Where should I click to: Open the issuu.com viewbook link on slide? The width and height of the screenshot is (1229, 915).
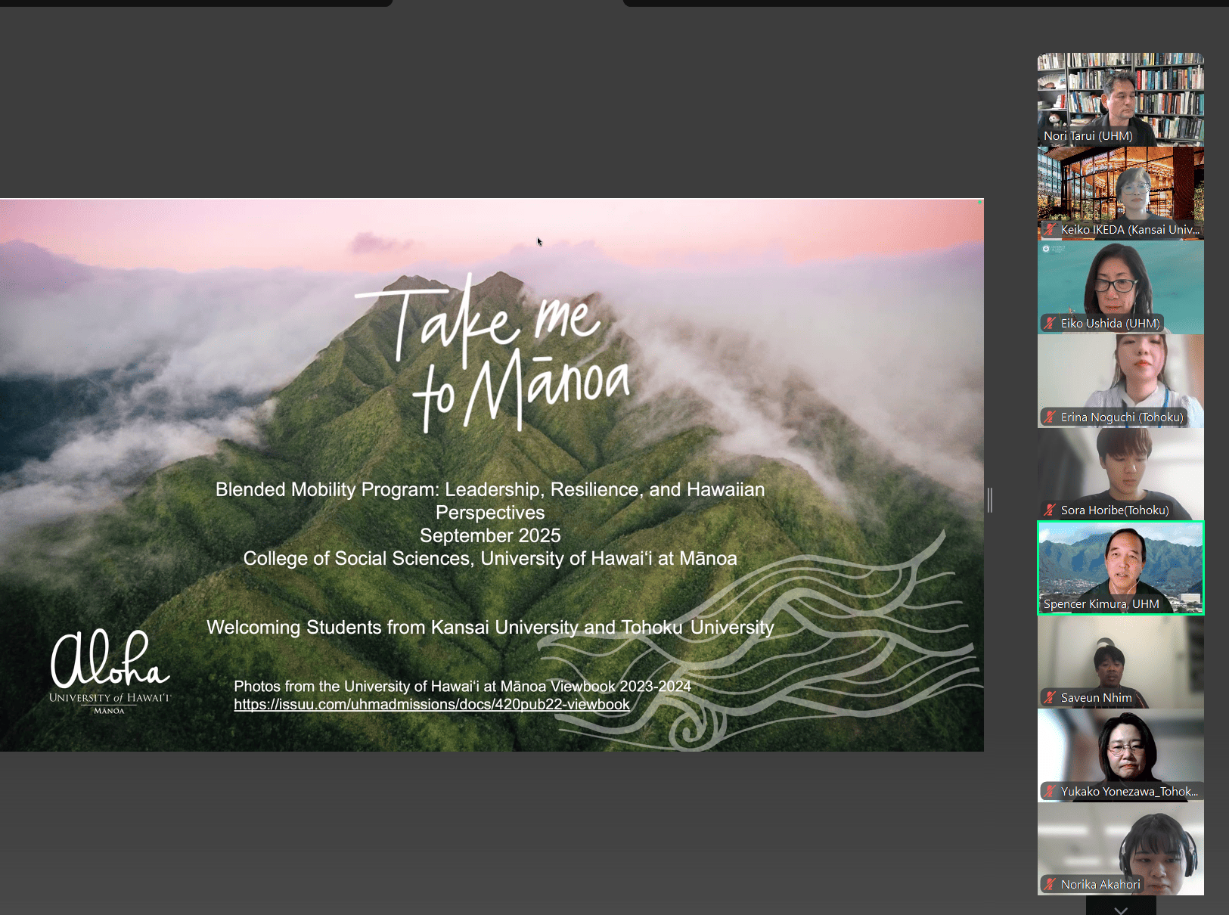(x=431, y=704)
